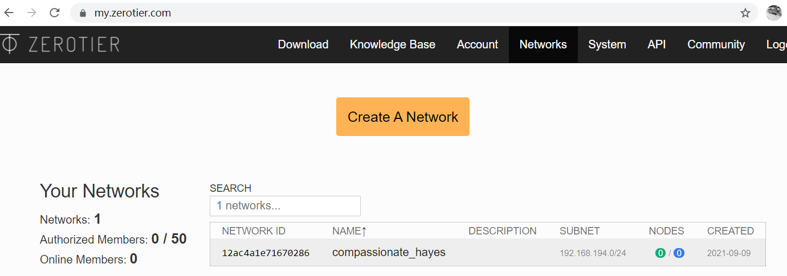
Task: Click the networks search field
Action: point(285,206)
